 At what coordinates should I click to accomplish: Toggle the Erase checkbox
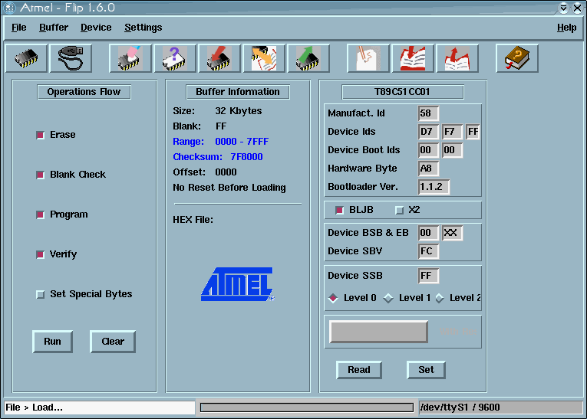click(41, 135)
